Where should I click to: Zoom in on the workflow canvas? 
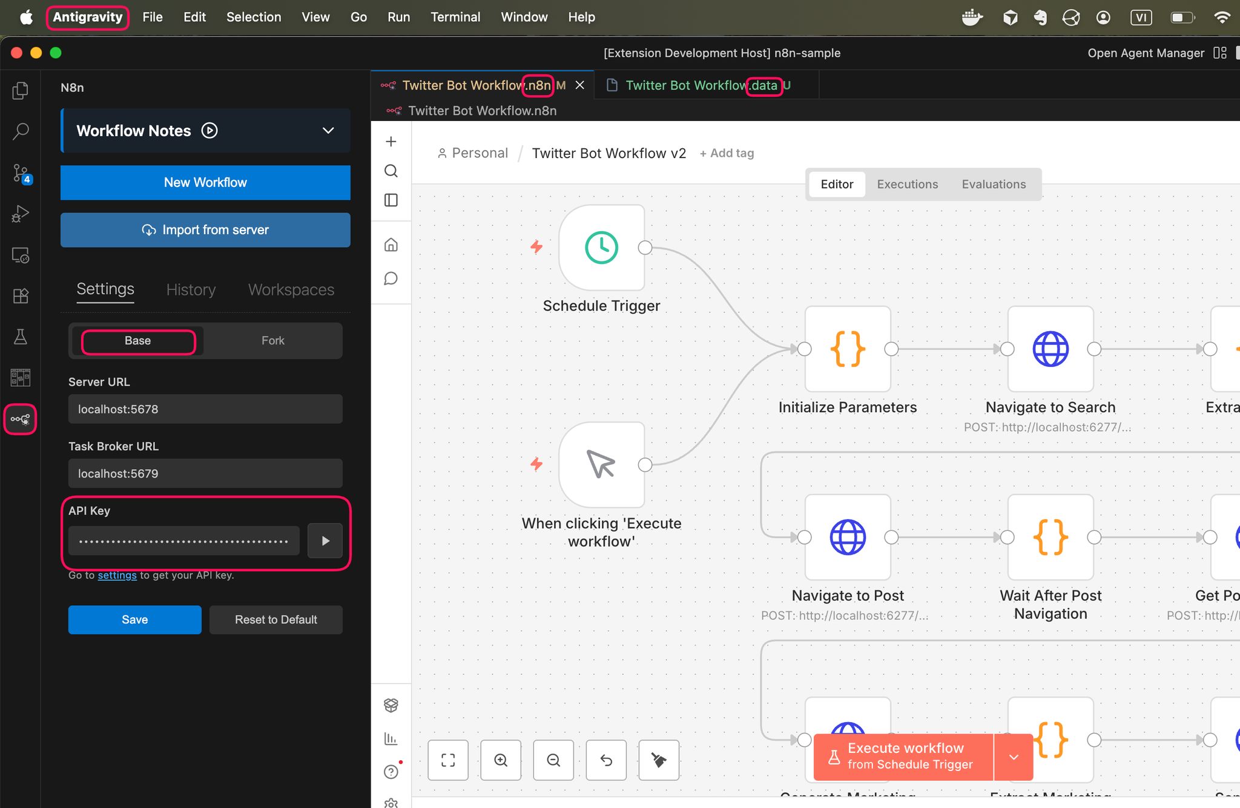pyautogui.click(x=501, y=760)
